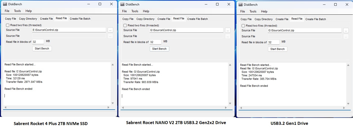Image resolution: width=353 pixels, height=135 pixels.
Task: Open Help menu in Gen2x2 window
Action: (x=146, y=11)
